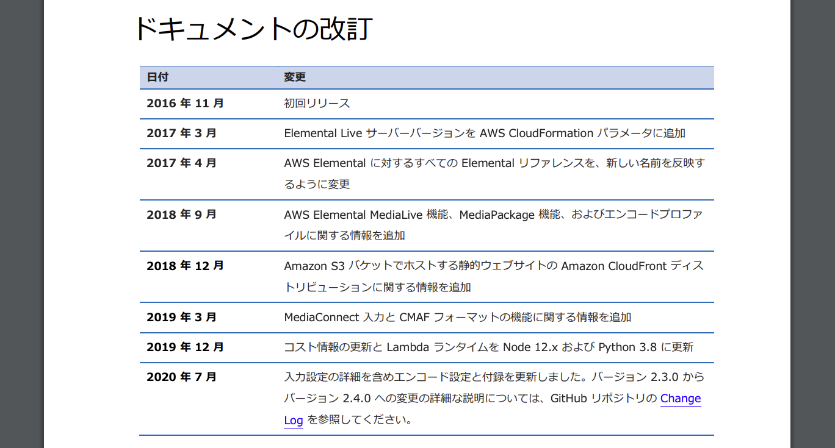
Task: Click the ドキュメントの改訂 heading
Action: [x=253, y=29]
